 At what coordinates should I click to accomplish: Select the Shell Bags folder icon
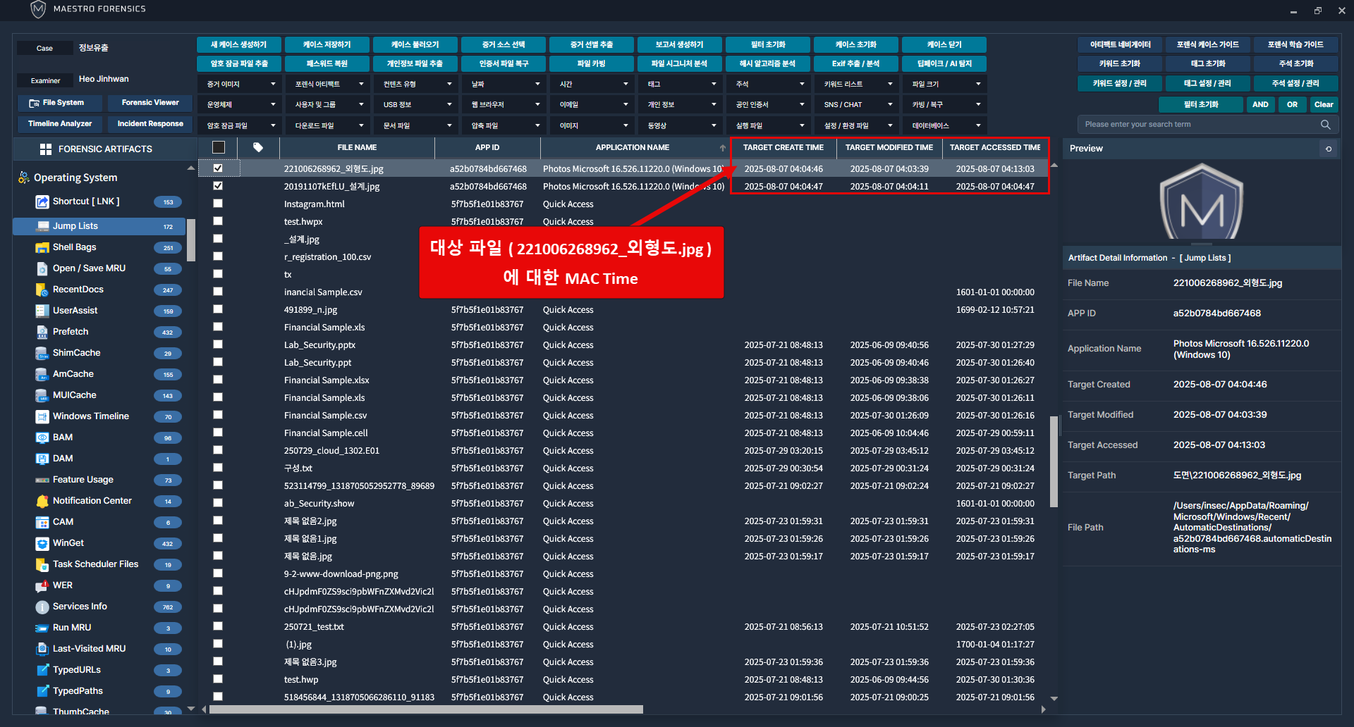(x=42, y=247)
